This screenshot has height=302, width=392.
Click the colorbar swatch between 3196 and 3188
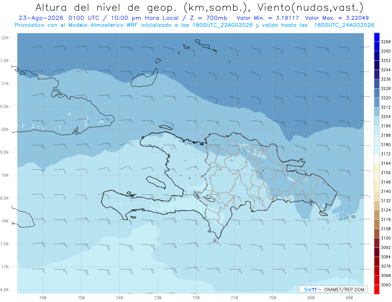(376, 130)
